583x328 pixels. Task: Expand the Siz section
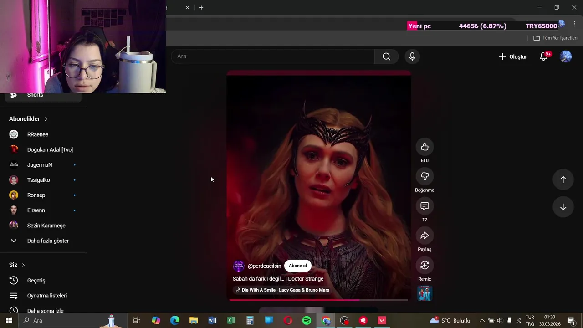(17, 265)
